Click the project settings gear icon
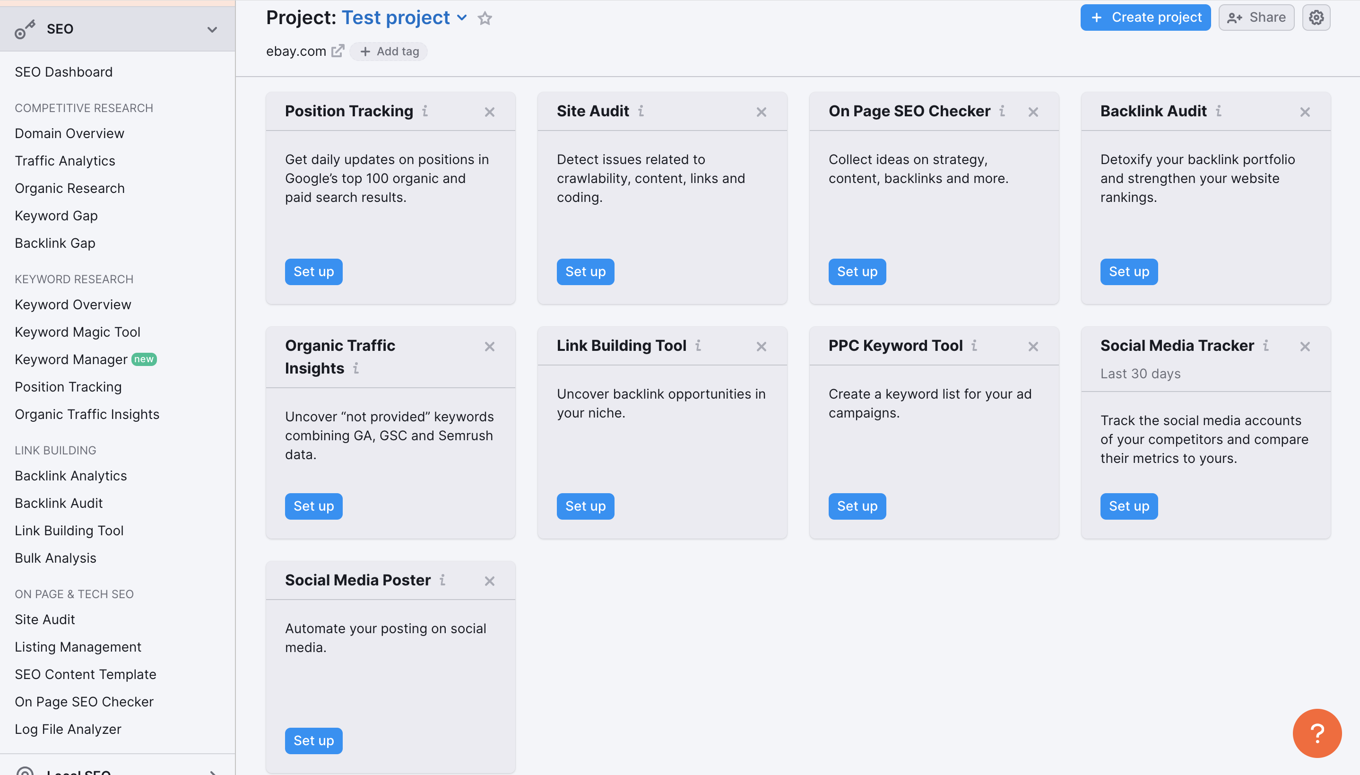Viewport: 1360px width, 775px height. pyautogui.click(x=1317, y=18)
